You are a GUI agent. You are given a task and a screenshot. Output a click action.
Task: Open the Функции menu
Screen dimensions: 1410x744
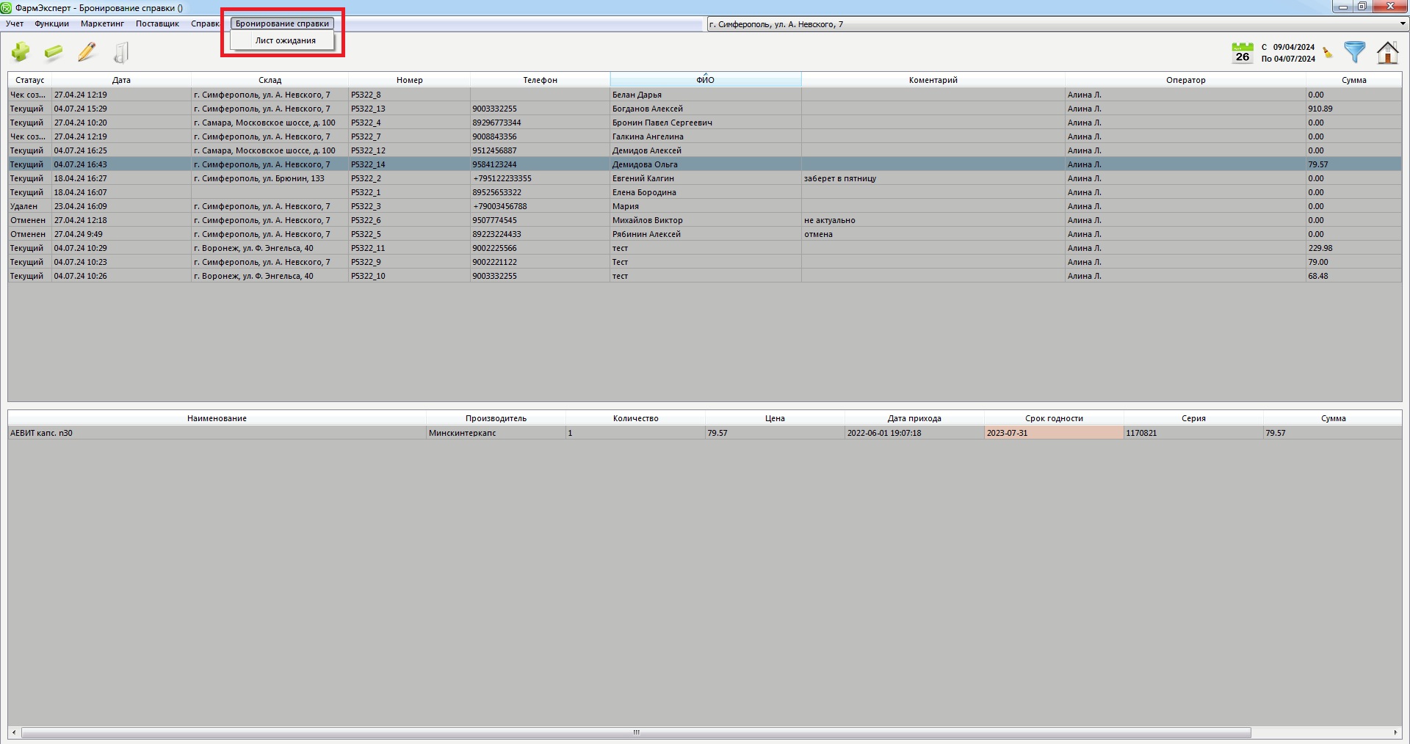(51, 23)
